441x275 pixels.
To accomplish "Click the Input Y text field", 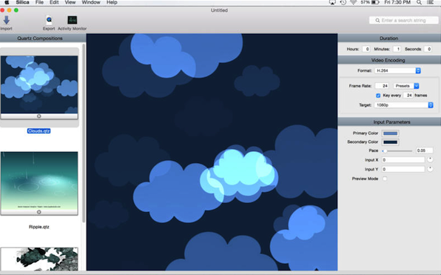I will (x=403, y=169).
